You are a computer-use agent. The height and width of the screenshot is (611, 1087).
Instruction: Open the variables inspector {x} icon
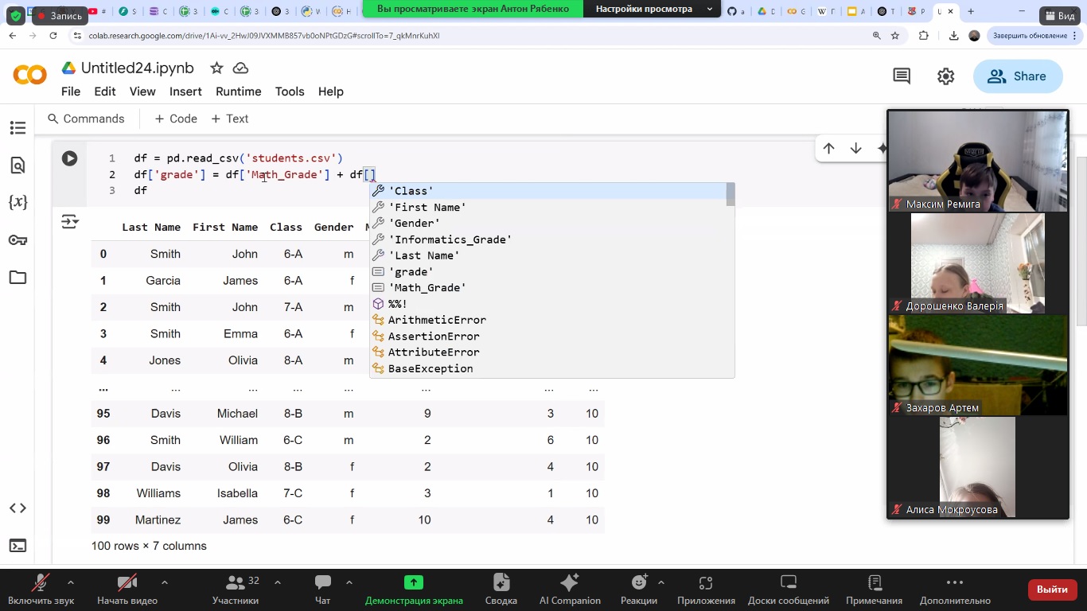[x=18, y=202]
